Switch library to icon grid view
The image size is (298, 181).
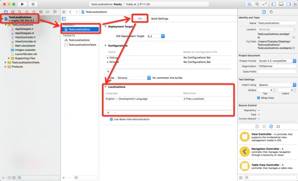tap(241, 178)
